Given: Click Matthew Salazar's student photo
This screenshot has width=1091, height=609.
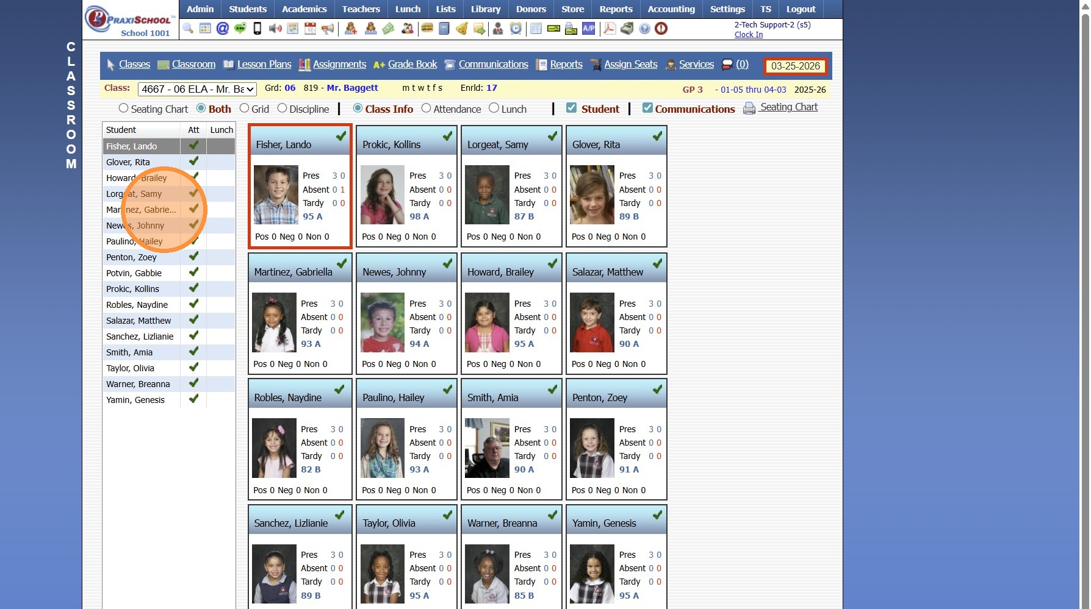Looking at the screenshot, I should pos(592,322).
